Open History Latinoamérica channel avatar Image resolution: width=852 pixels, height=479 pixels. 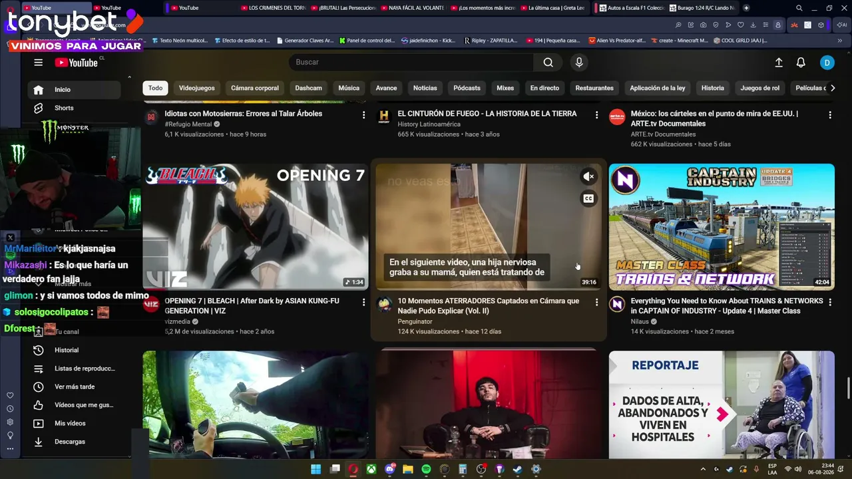point(384,117)
